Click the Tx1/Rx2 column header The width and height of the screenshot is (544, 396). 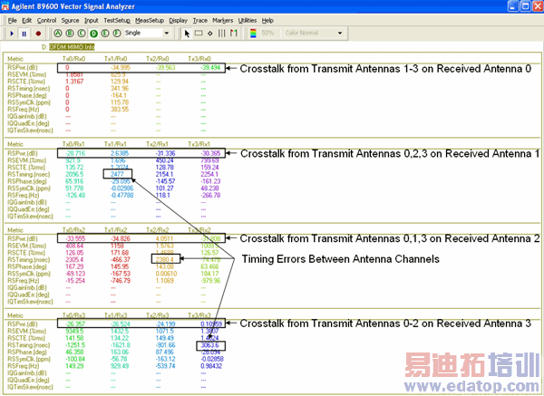[115, 230]
